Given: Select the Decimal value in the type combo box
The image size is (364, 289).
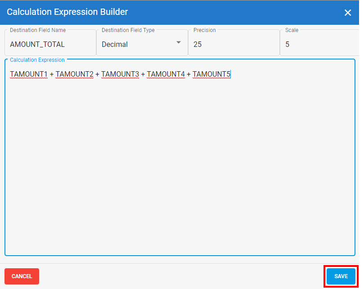Looking at the screenshot, I should coord(115,44).
